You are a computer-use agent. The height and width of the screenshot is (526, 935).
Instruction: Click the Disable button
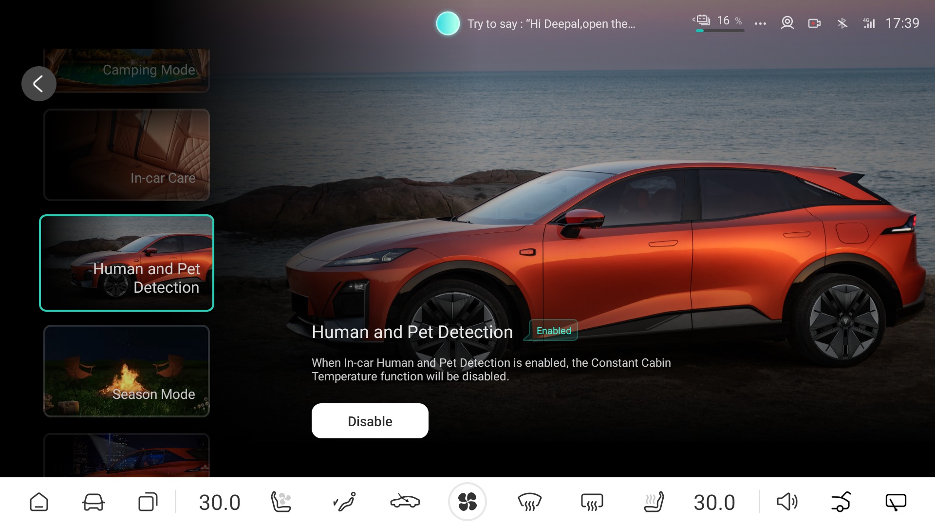click(x=370, y=421)
